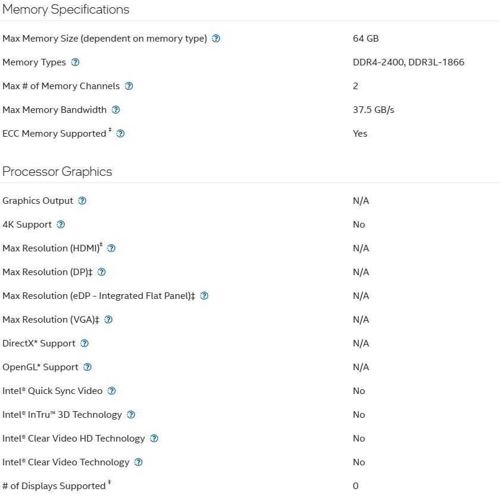The width and height of the screenshot is (500, 498).
Task: Click the Processor Graphics section heading
Action: point(57,172)
